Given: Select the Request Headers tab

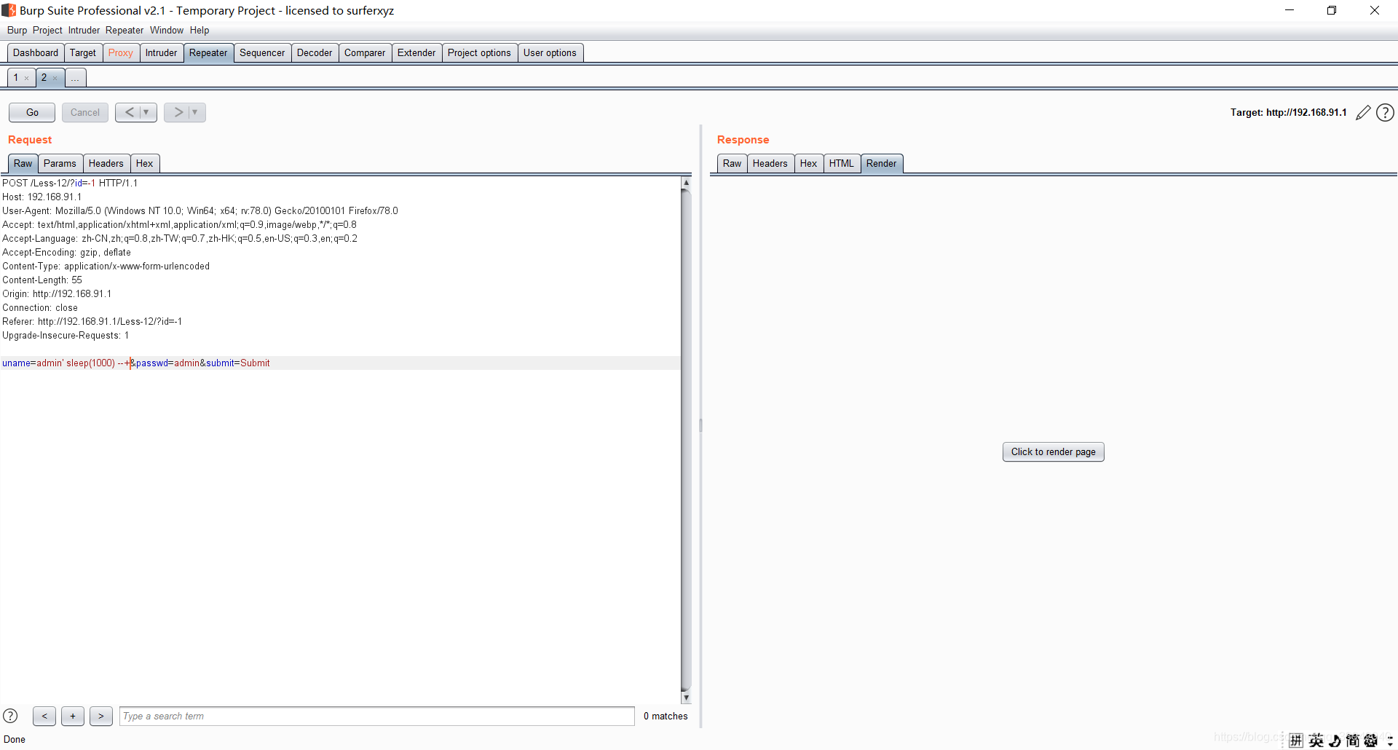Looking at the screenshot, I should 106,164.
